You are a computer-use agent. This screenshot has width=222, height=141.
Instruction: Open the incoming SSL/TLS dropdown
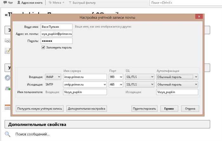tap(140, 77)
